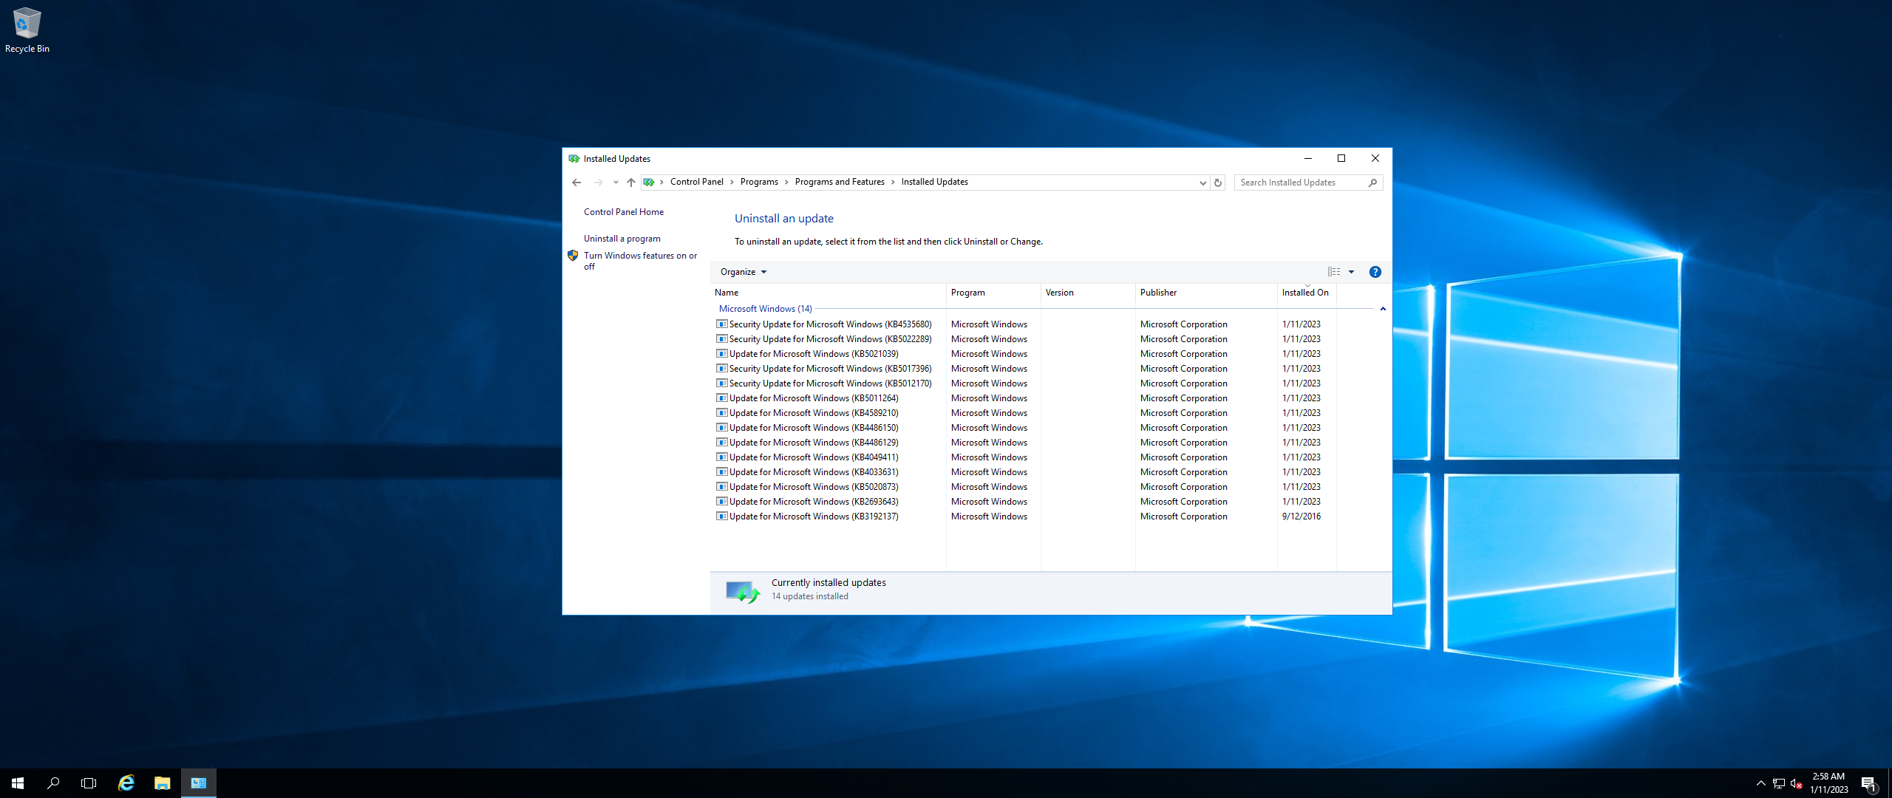Screen dimensions: 1892x798
Task: Open the Uninstall a program link
Action: click(x=622, y=239)
